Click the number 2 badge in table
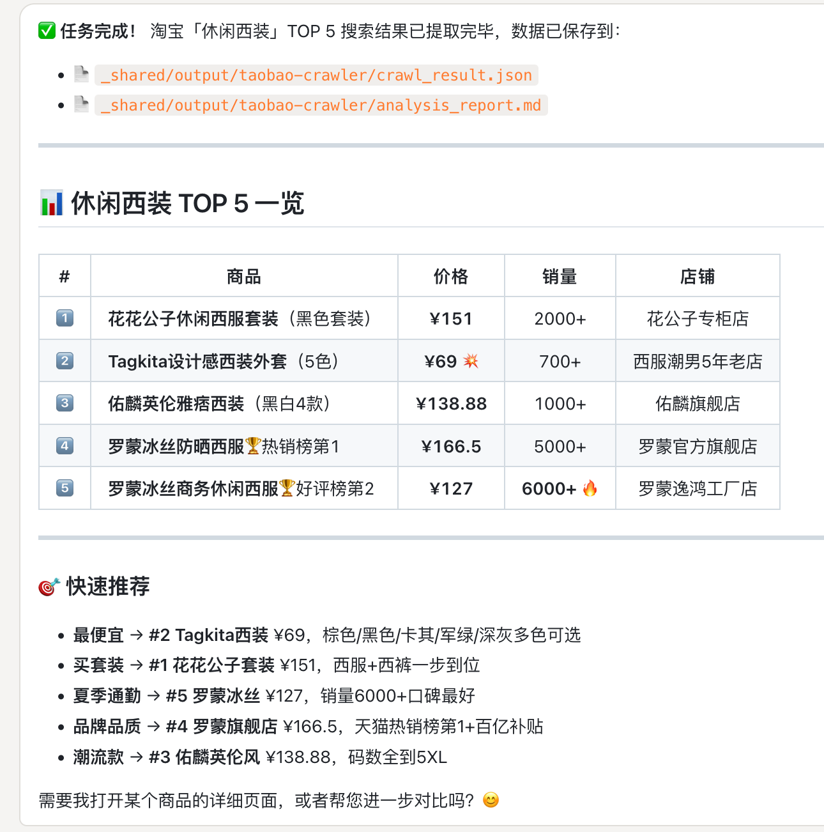Screen dimensions: 824x832 (65, 360)
